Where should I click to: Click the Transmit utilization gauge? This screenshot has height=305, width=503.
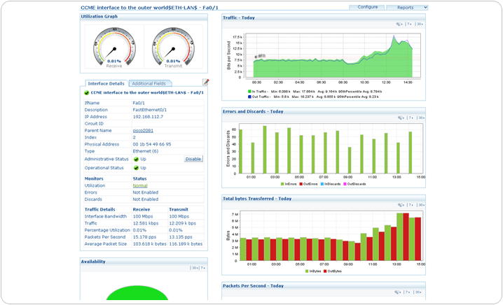[173, 48]
